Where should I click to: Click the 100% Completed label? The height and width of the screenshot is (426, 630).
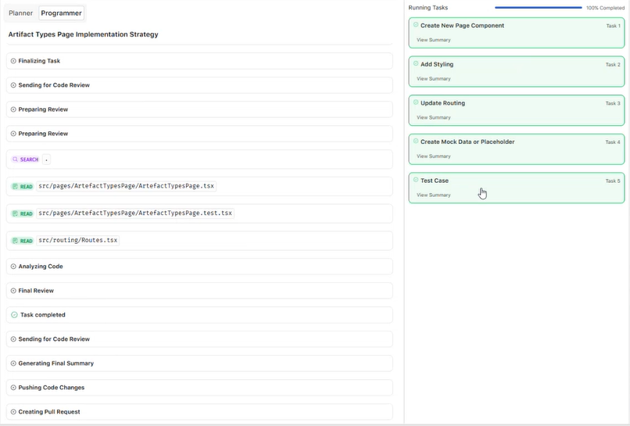tap(605, 8)
